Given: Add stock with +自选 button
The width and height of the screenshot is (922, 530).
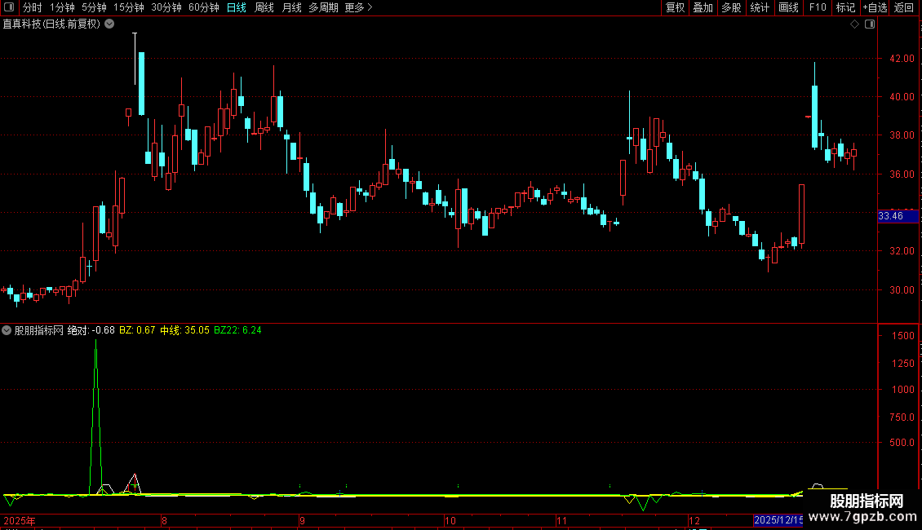Looking at the screenshot, I should coord(875,7).
